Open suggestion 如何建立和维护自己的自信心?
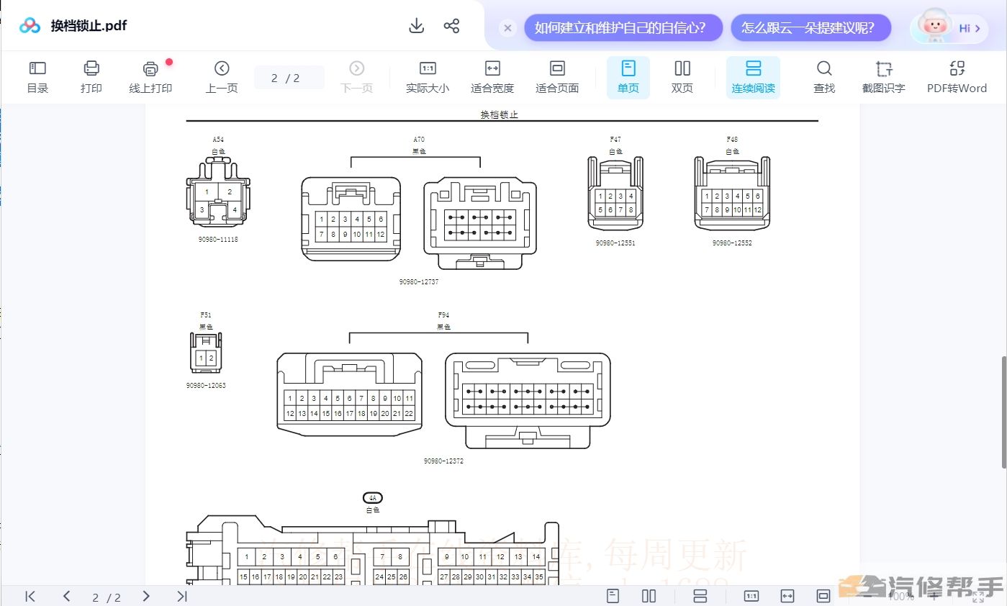Image resolution: width=1007 pixels, height=606 pixels. (623, 28)
